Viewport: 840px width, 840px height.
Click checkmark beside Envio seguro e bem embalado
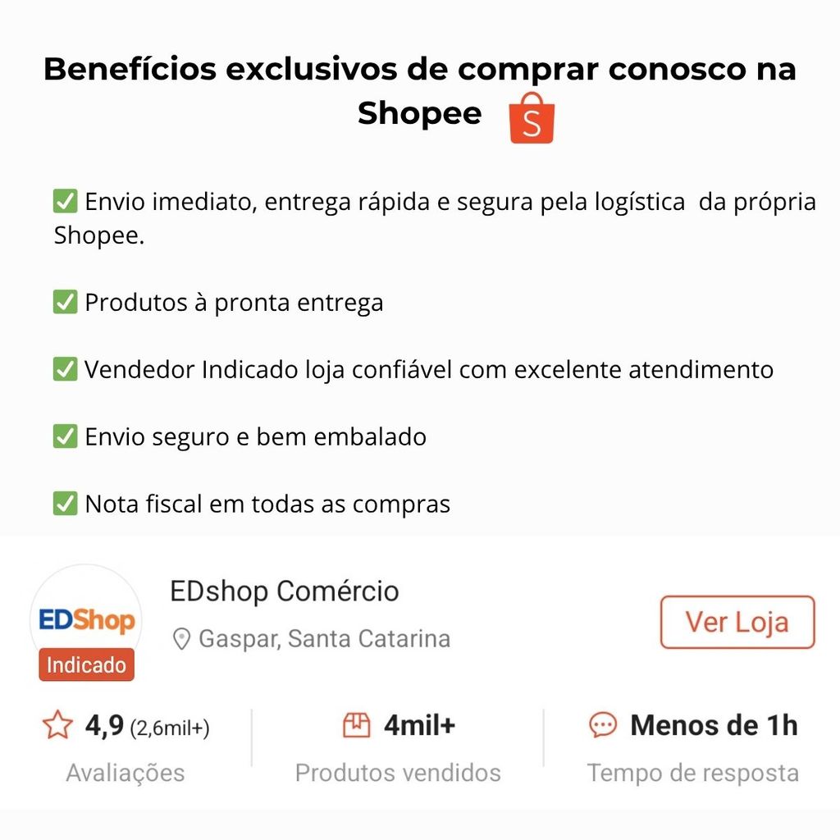point(65,436)
